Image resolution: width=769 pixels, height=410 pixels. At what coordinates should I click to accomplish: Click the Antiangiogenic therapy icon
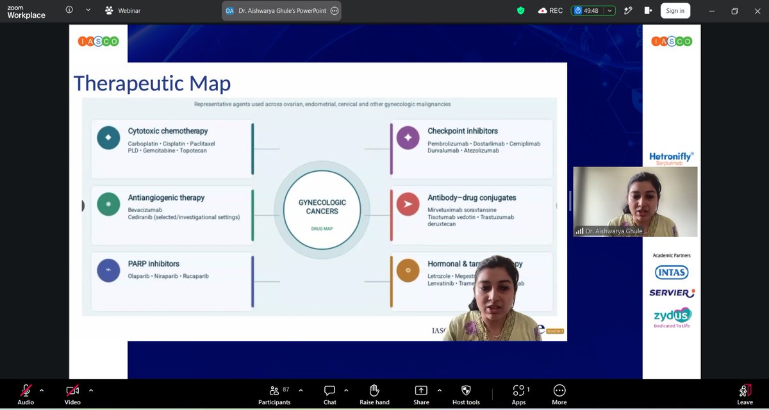coord(108,204)
